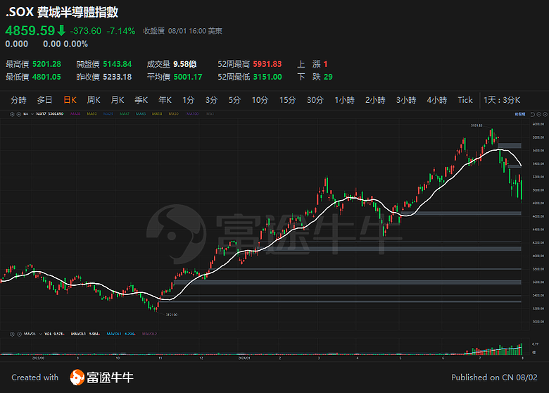The width and height of the screenshot is (549, 393).
Task: Select the 2小時 interval
Action: point(375,100)
